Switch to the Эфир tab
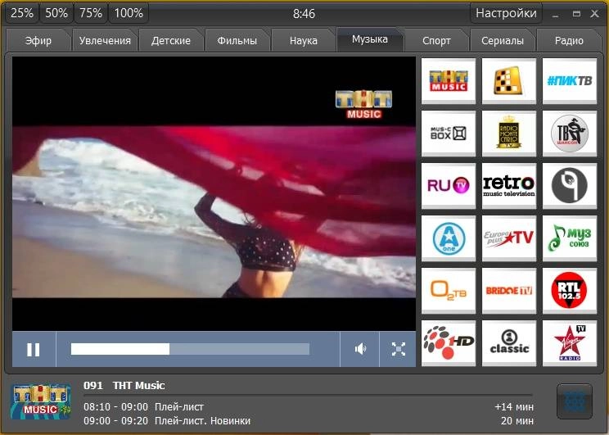 coord(38,40)
